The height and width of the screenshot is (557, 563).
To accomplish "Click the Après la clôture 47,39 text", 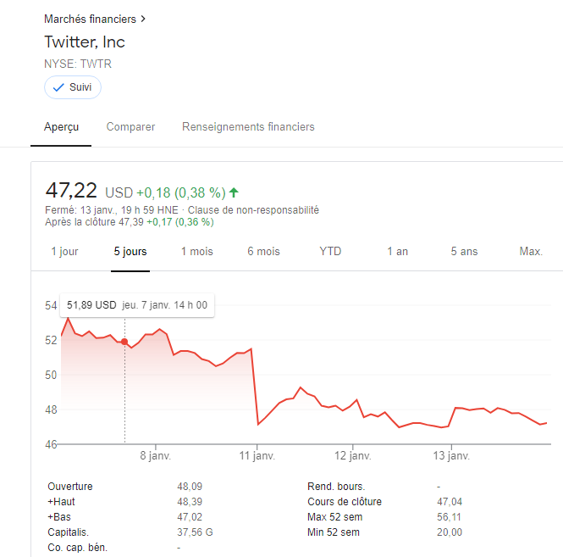I will coord(94,222).
